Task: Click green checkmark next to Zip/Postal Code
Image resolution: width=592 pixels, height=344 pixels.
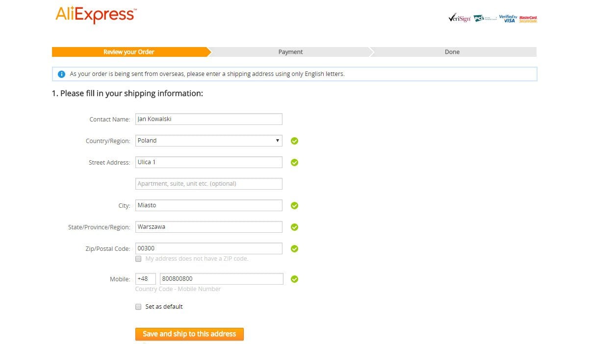Action: coord(294,249)
